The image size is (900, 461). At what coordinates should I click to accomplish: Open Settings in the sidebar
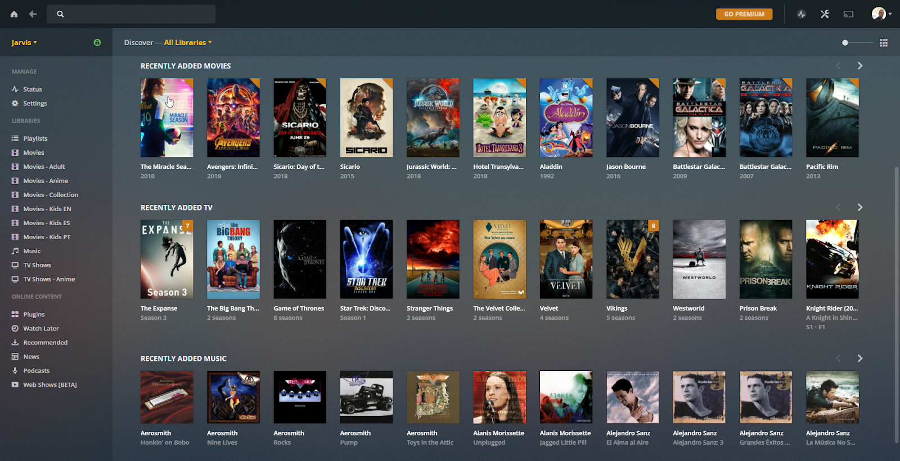35,103
